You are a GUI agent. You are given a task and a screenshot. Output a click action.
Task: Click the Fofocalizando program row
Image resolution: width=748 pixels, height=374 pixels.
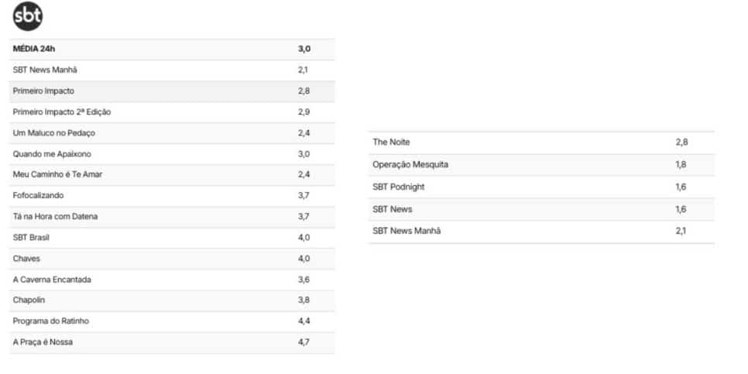pyautogui.click(x=172, y=196)
